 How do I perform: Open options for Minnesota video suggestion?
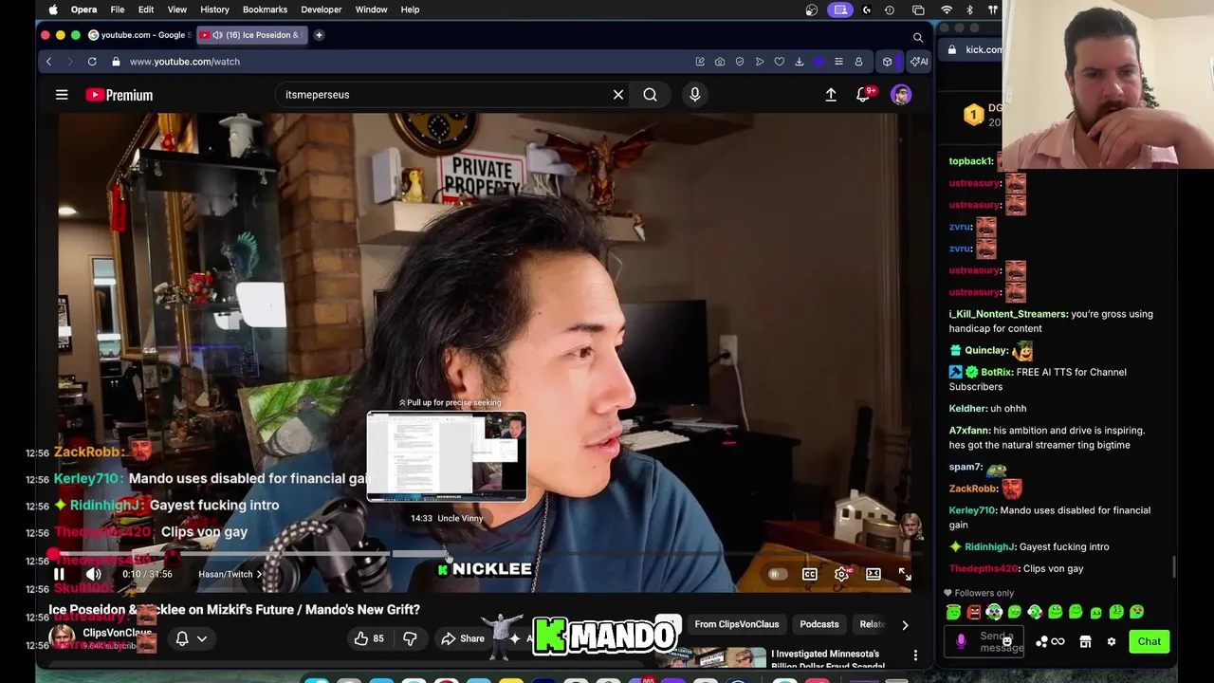(915, 655)
